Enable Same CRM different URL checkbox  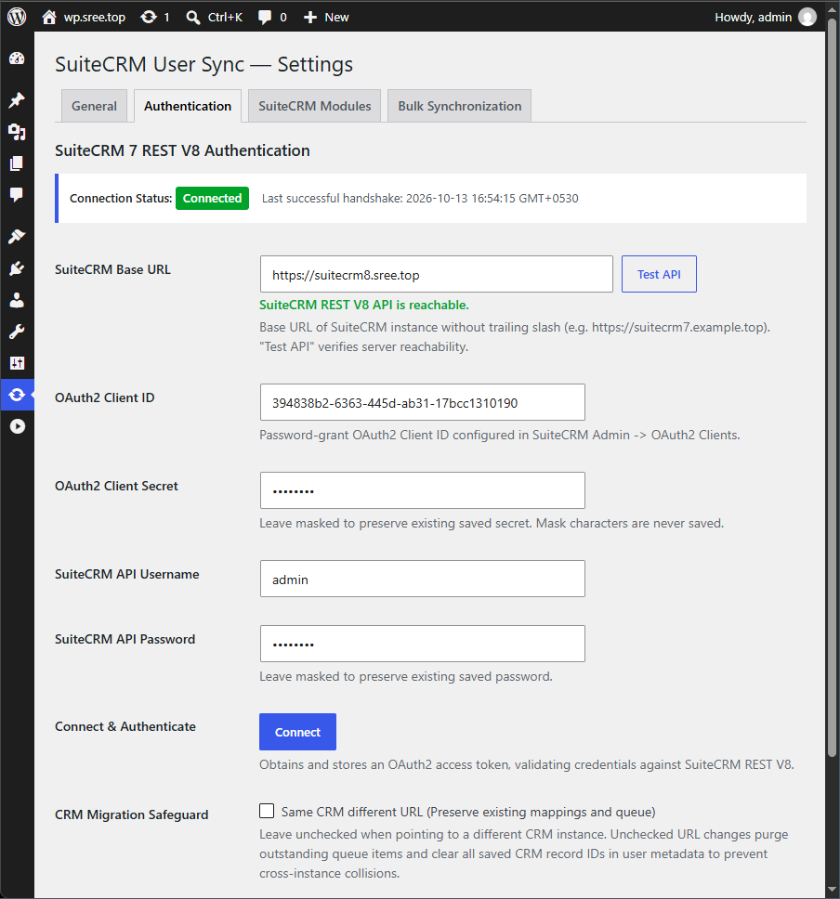point(267,811)
